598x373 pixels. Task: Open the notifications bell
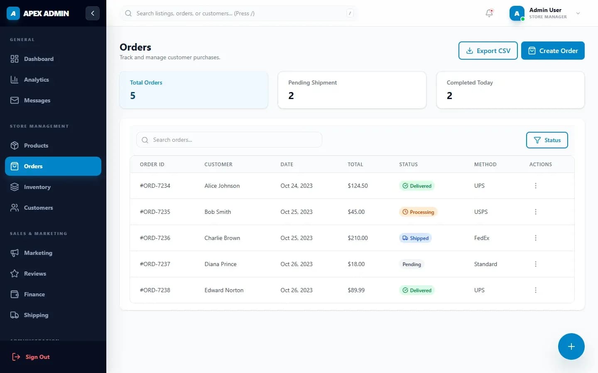(x=489, y=13)
